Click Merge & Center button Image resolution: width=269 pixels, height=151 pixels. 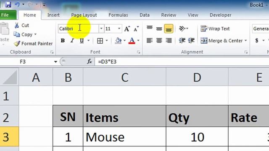222,41
